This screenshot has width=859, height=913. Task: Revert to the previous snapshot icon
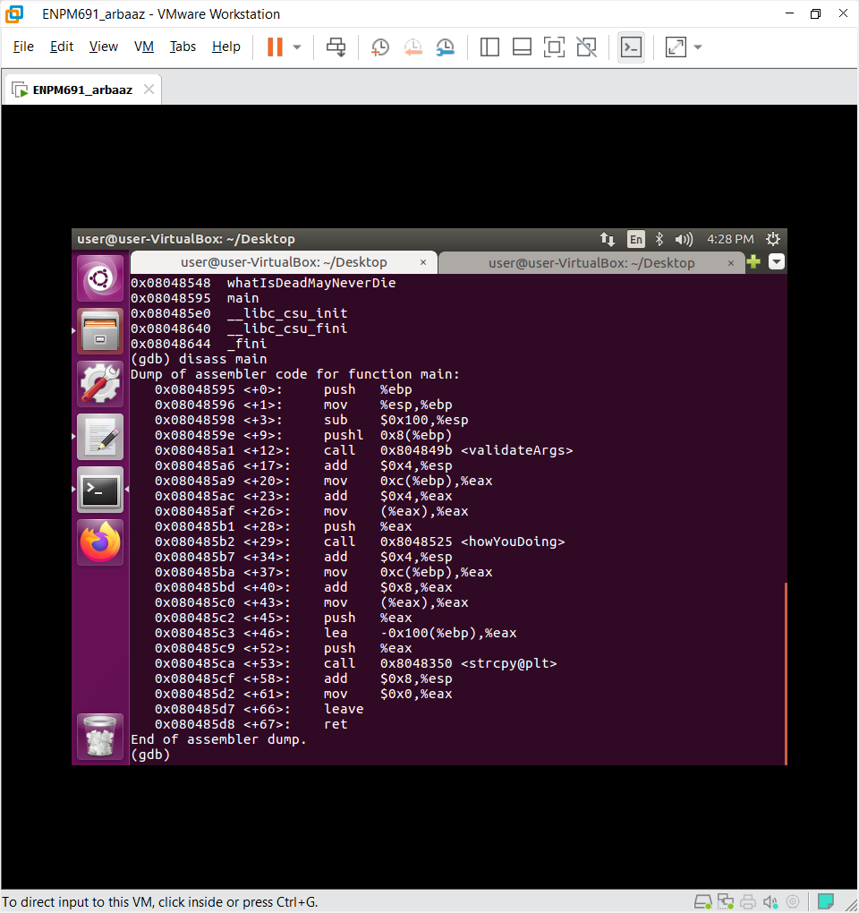click(x=412, y=47)
